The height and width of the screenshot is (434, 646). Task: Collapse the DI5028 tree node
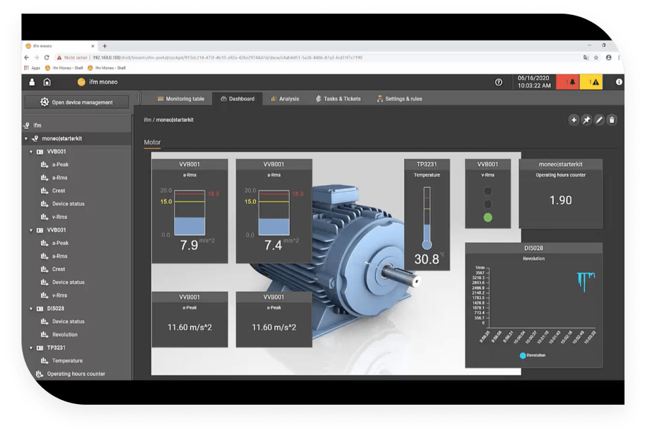[x=31, y=308]
